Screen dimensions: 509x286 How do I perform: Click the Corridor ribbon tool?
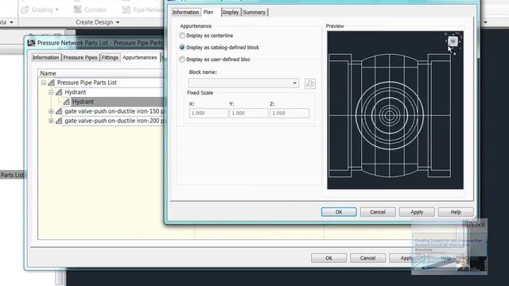click(x=90, y=10)
